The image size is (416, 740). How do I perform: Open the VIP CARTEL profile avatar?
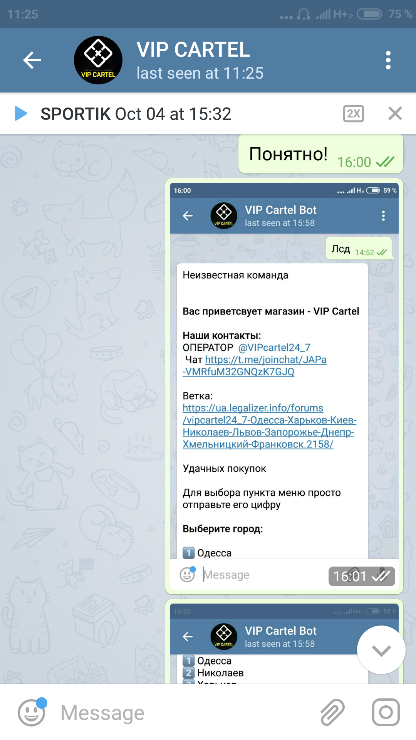98,60
